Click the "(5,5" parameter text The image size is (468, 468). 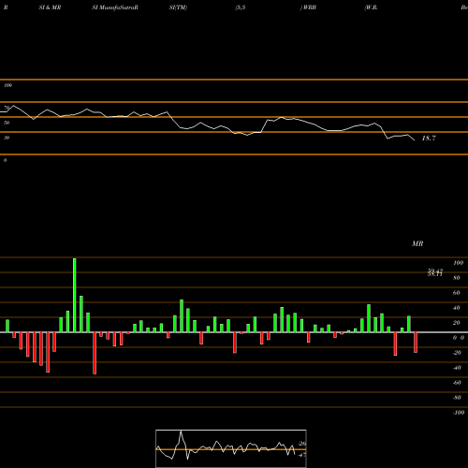pyautogui.click(x=241, y=7)
